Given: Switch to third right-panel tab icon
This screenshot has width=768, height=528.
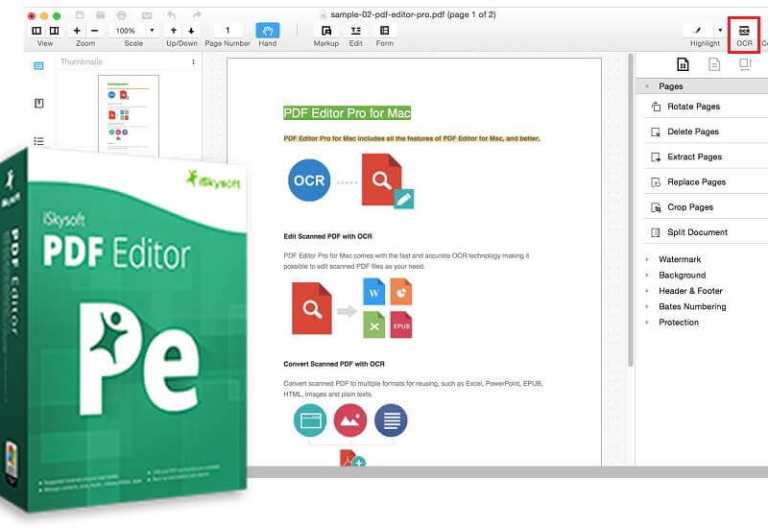Looking at the screenshot, I should click(745, 64).
